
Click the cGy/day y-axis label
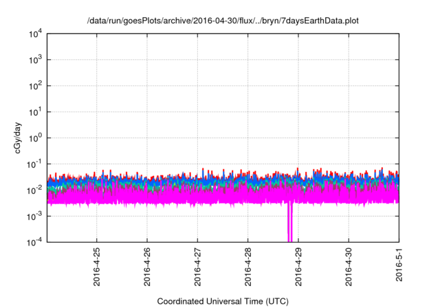point(17,137)
